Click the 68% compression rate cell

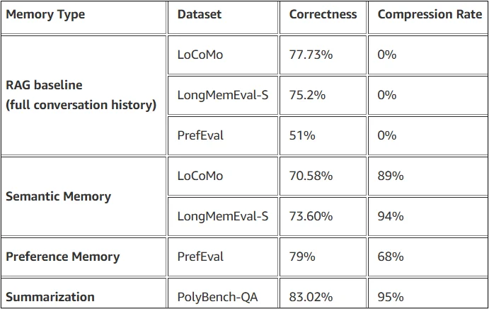pyautogui.click(x=391, y=257)
